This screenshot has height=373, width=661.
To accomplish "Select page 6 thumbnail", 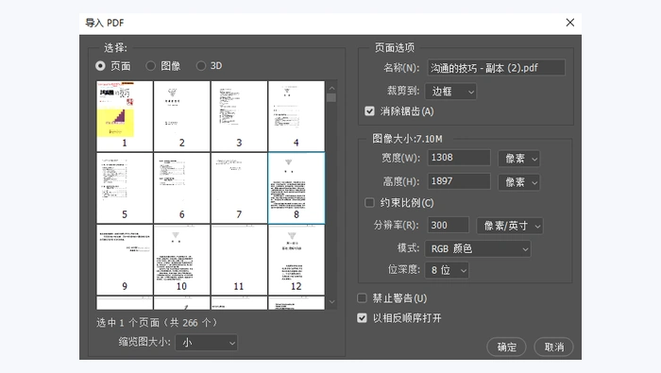I will (181, 188).
